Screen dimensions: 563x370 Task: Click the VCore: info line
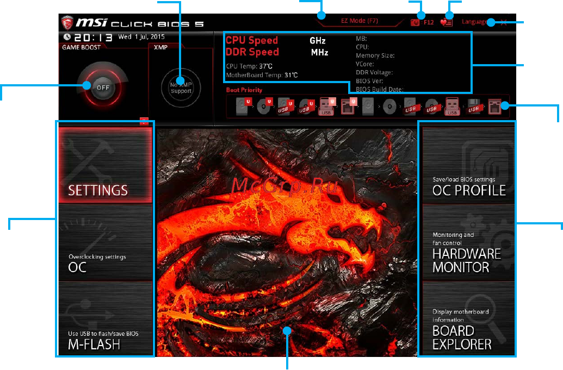[365, 64]
